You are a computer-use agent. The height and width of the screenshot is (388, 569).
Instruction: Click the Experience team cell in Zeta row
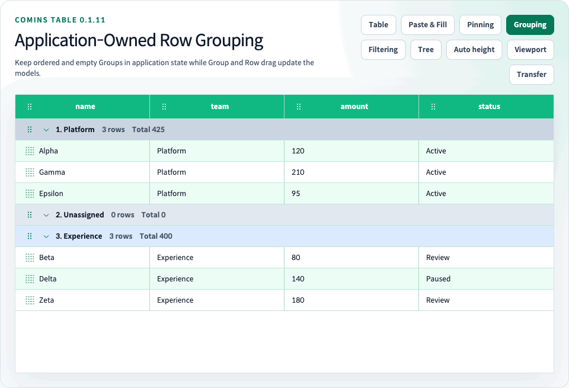(217, 300)
